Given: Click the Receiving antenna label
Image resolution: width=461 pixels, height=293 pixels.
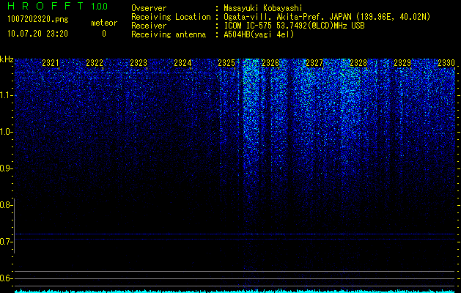Looking at the screenshot, I should [169, 34].
